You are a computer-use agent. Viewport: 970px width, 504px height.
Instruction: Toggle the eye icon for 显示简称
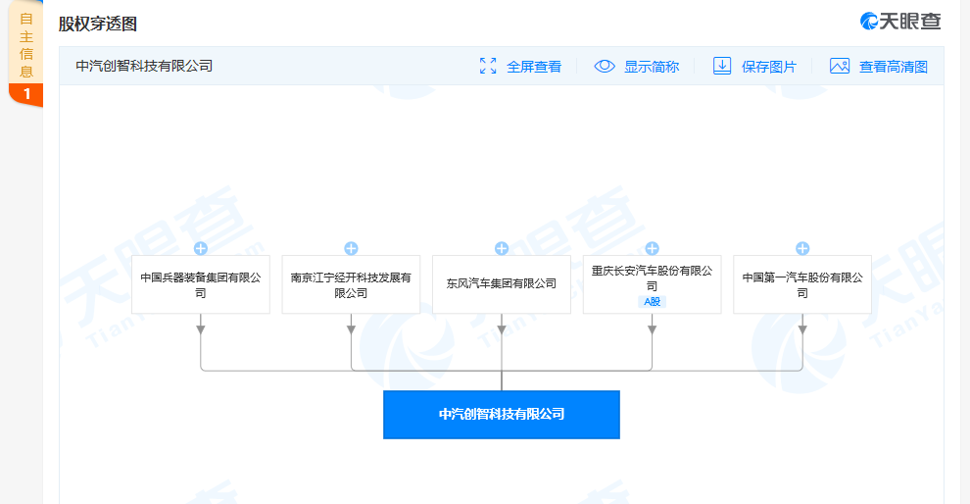coord(605,66)
